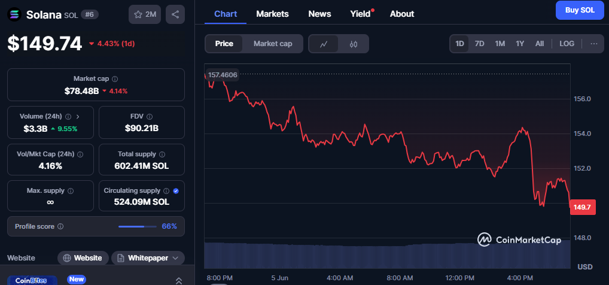Add Solana to watchlist via star button
This screenshot has height=285, width=609.
click(x=145, y=14)
